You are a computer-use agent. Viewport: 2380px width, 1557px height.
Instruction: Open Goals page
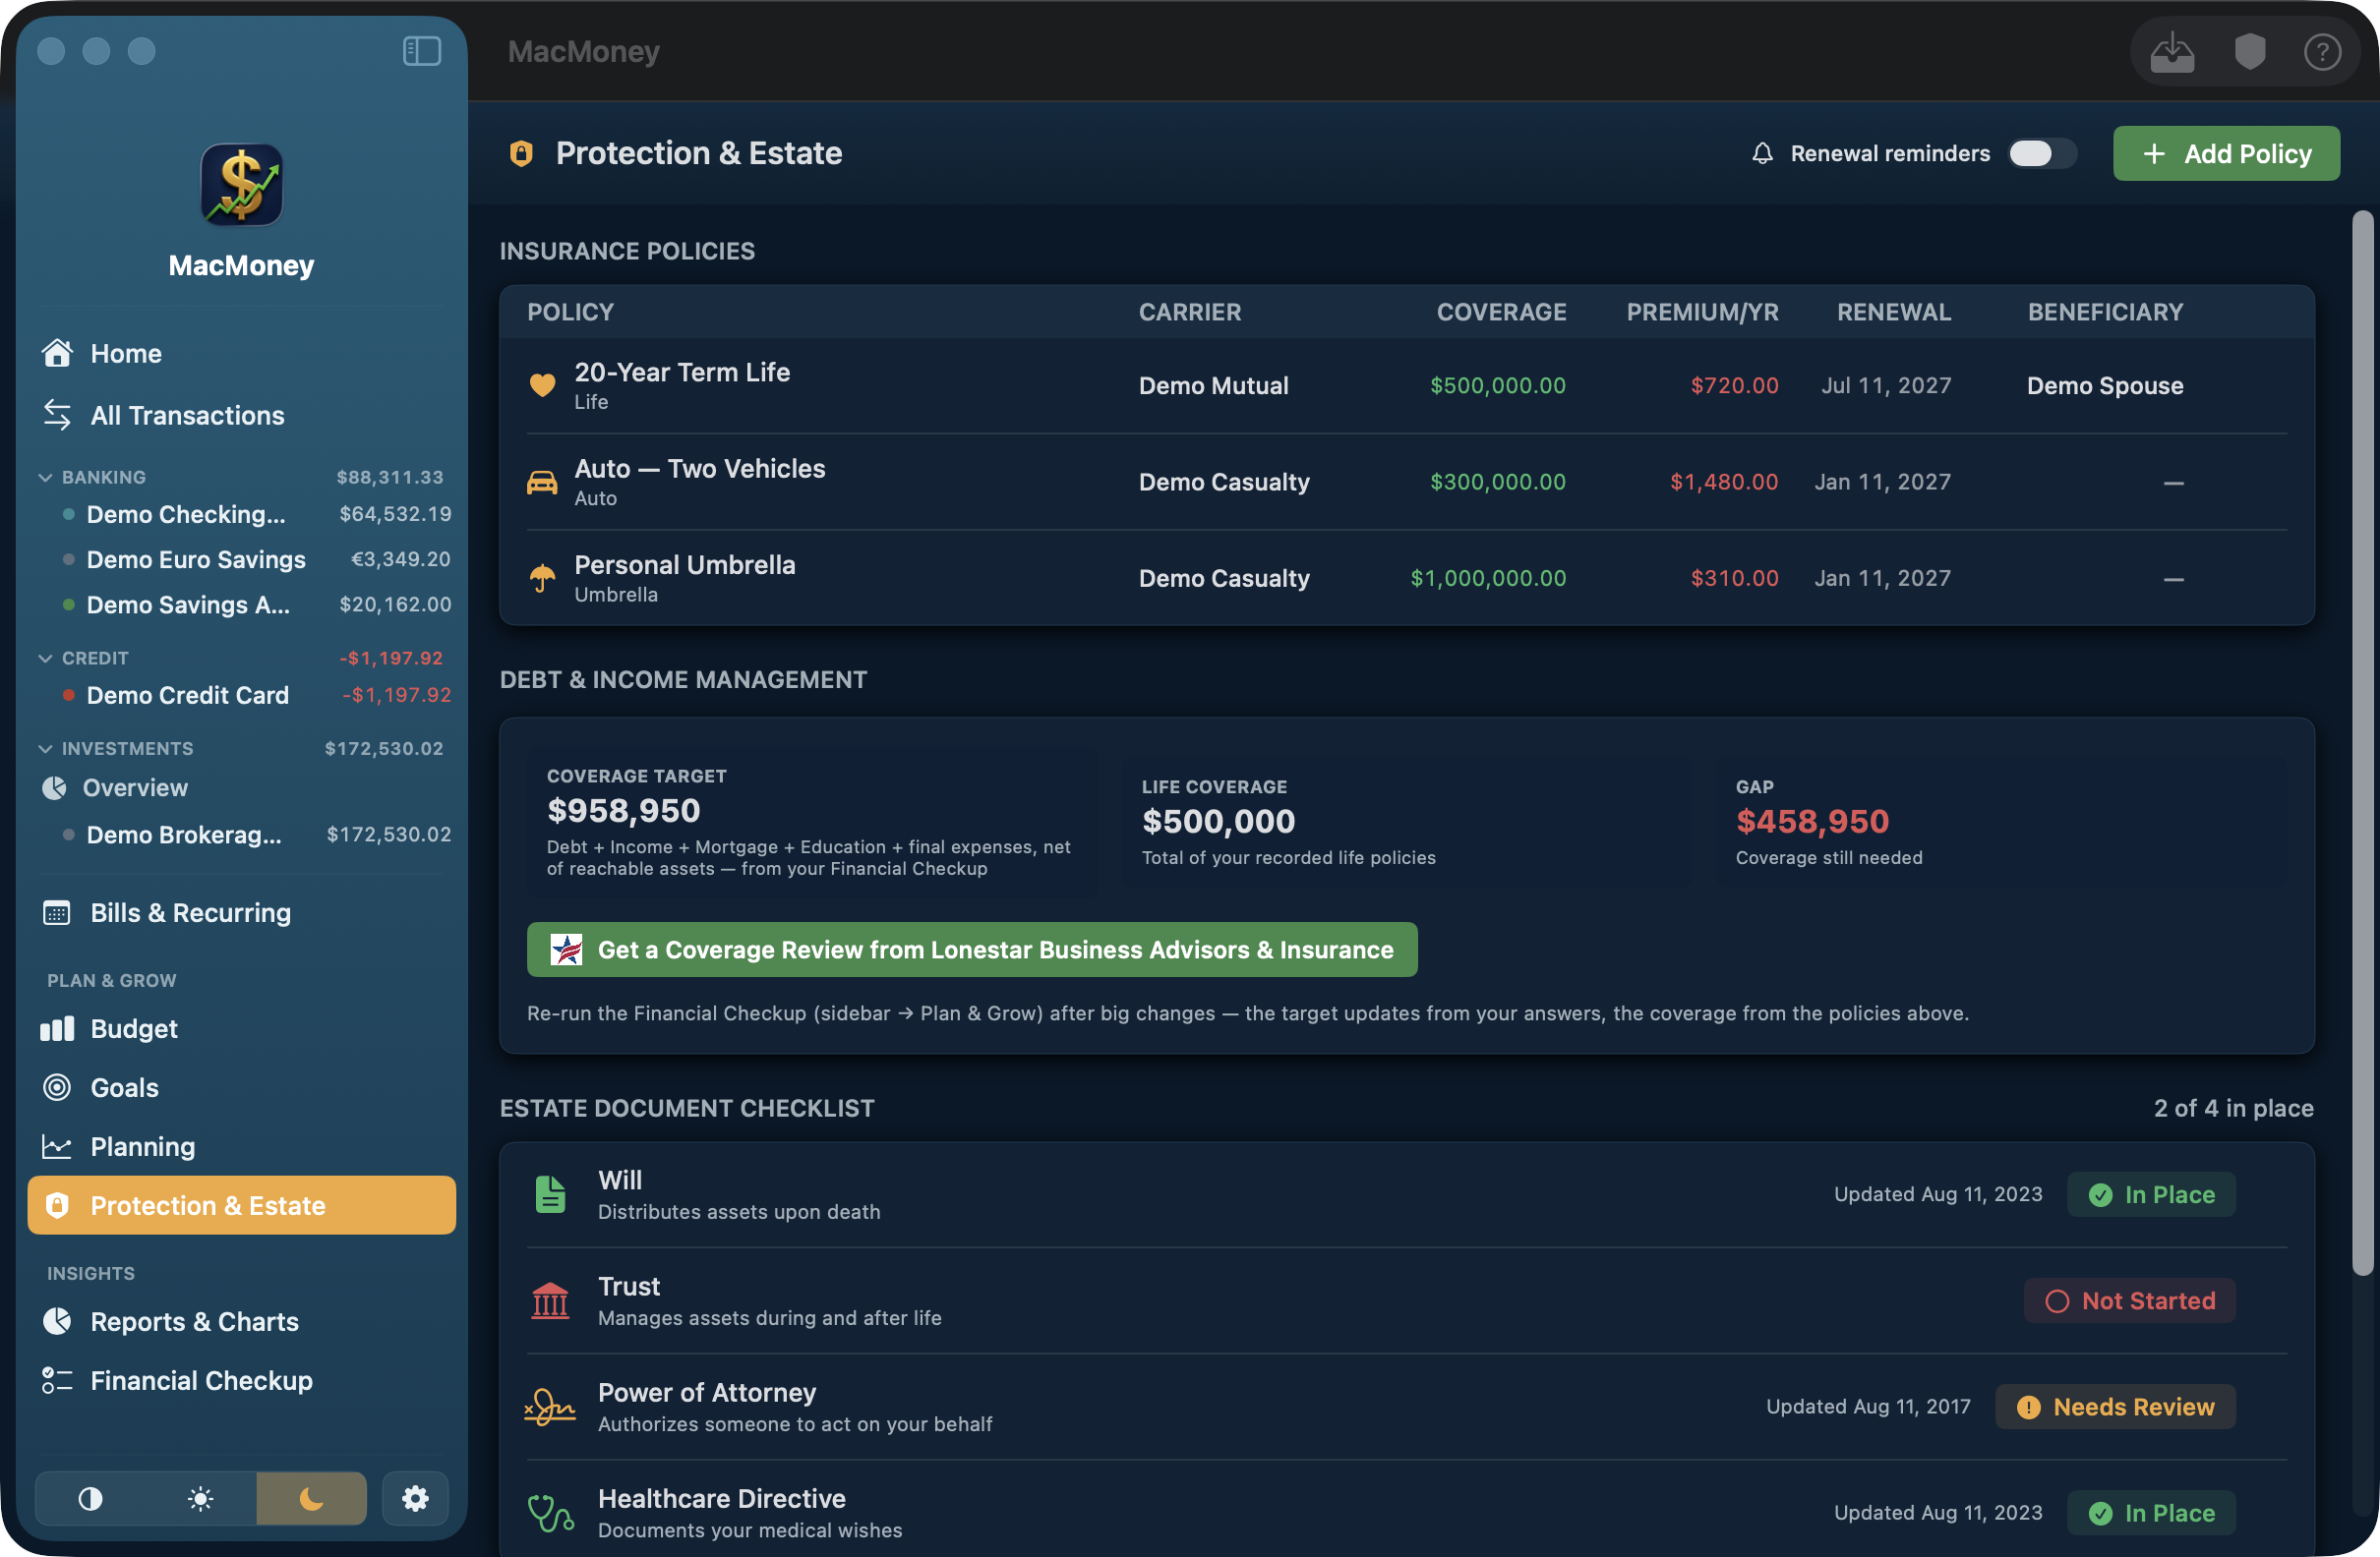[x=241, y=1087]
